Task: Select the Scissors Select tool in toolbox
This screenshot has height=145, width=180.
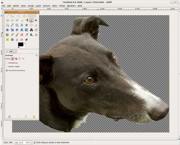Action: click(31, 20)
